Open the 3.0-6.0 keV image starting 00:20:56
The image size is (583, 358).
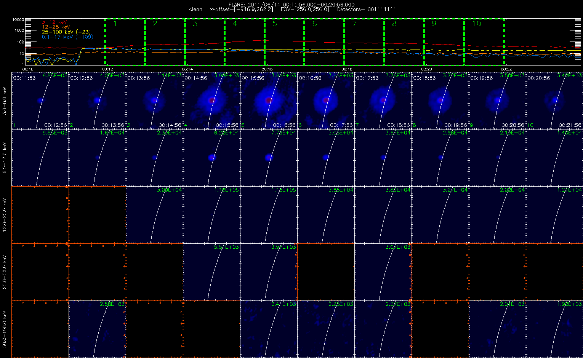(554, 100)
